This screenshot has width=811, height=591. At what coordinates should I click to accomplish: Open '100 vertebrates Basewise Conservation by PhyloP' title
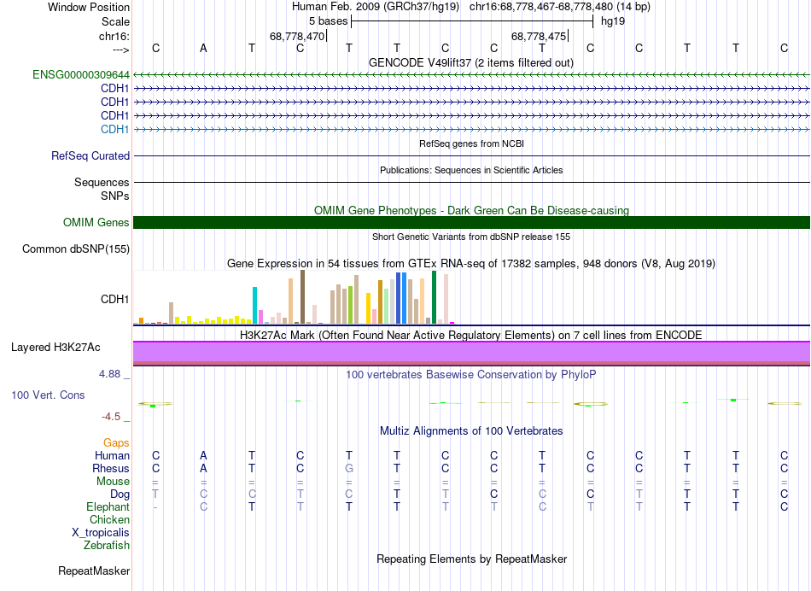coord(471,374)
